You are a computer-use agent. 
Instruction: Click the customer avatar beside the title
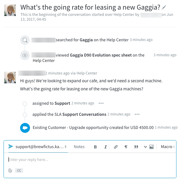tap(10, 10)
